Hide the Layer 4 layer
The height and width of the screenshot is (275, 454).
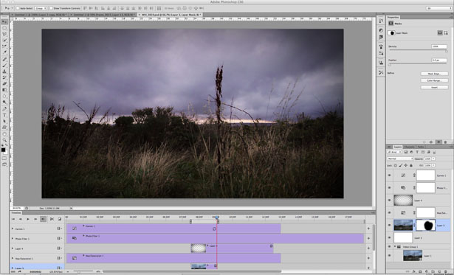(x=390, y=200)
